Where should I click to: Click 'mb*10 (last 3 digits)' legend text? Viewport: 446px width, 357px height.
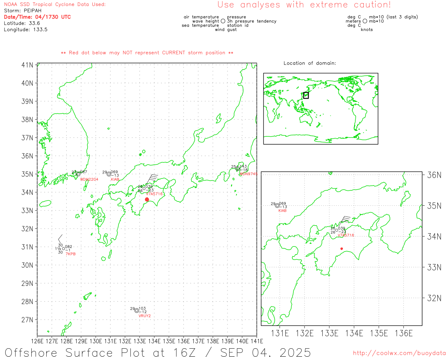point(393,17)
